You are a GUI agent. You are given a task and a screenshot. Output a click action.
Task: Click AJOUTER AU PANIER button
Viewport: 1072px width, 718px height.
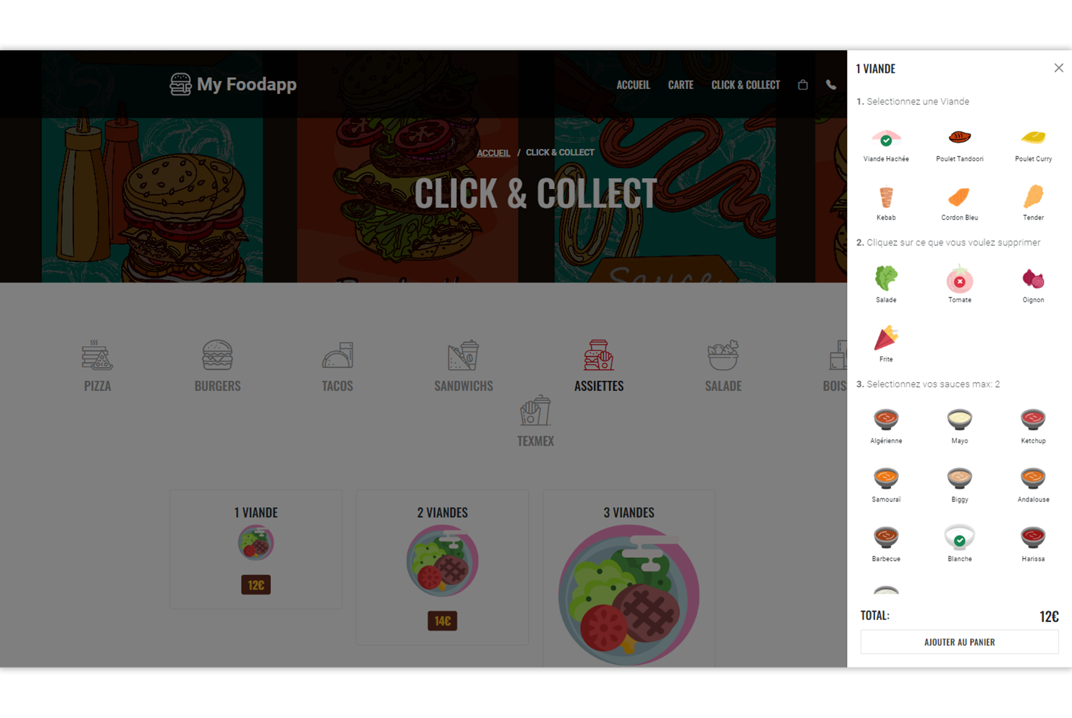click(x=959, y=642)
